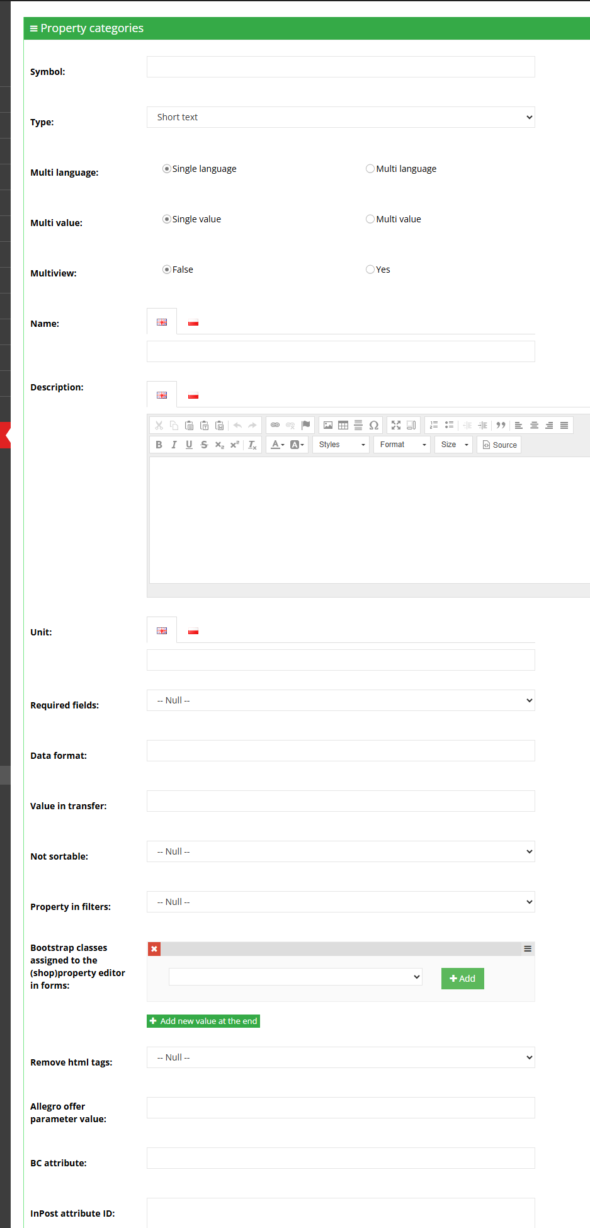Insert special character Omega icon
The height and width of the screenshot is (1228, 590).
[x=373, y=425]
